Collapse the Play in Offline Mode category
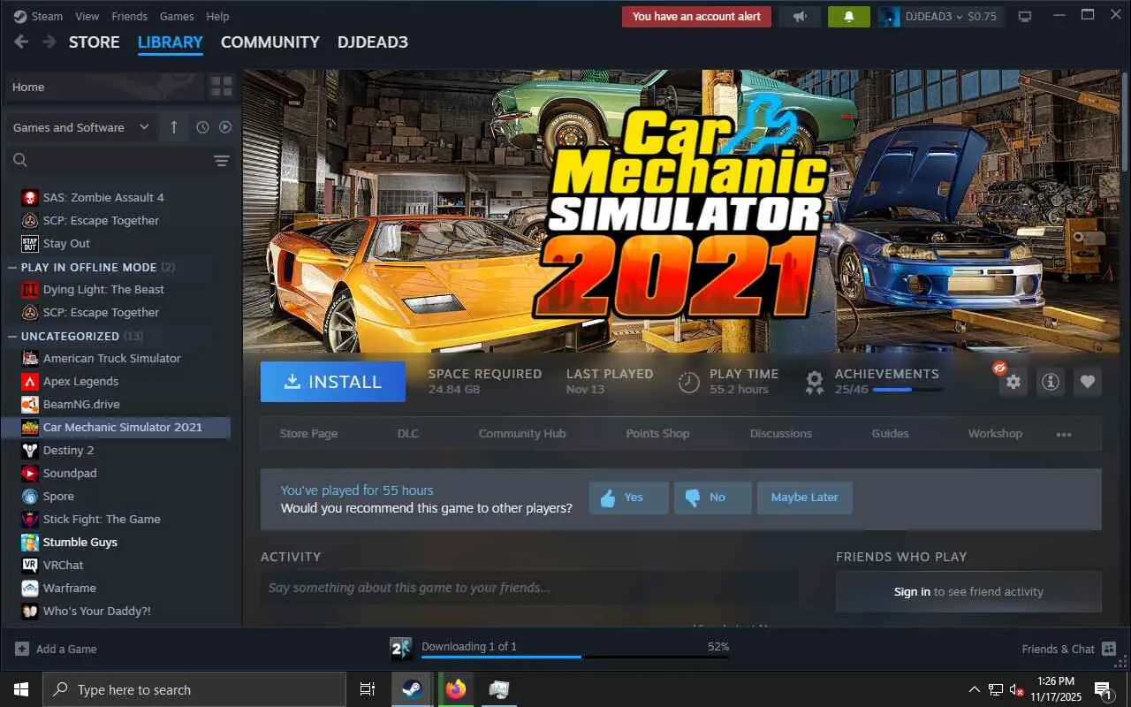 point(12,267)
